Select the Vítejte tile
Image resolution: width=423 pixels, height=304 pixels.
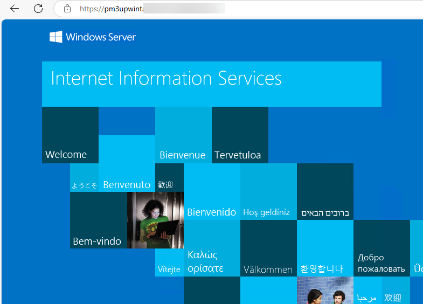(x=169, y=262)
